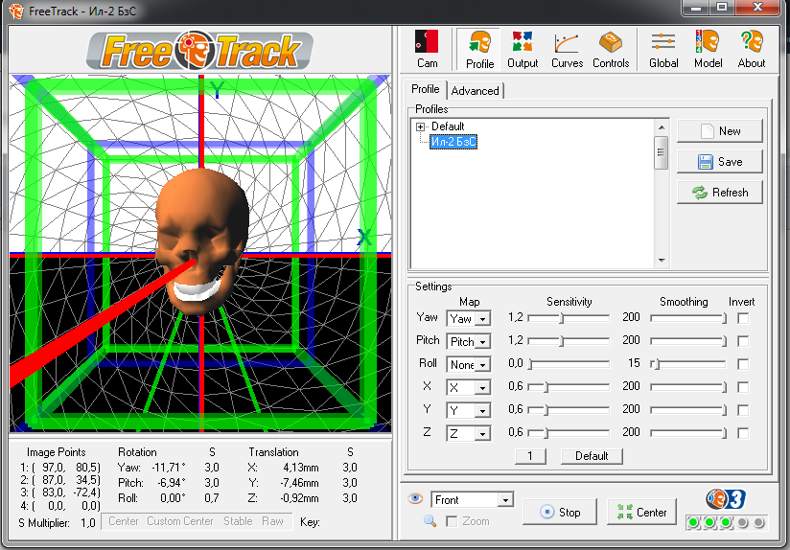This screenshot has height=550, width=790.
Task: Switch to the Profile tab
Action: pos(426,89)
